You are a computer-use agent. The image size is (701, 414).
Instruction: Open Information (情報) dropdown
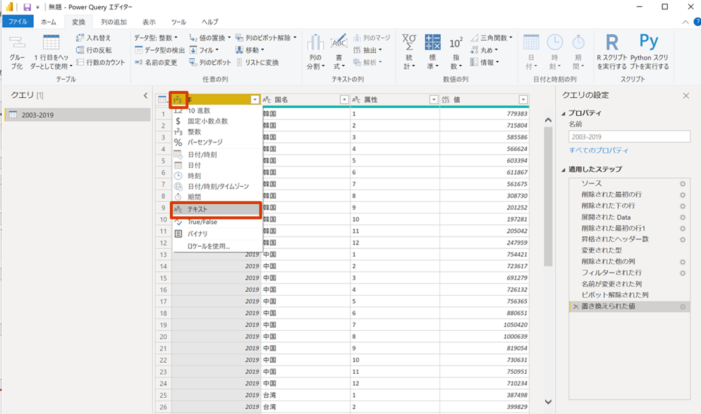tap(485, 62)
